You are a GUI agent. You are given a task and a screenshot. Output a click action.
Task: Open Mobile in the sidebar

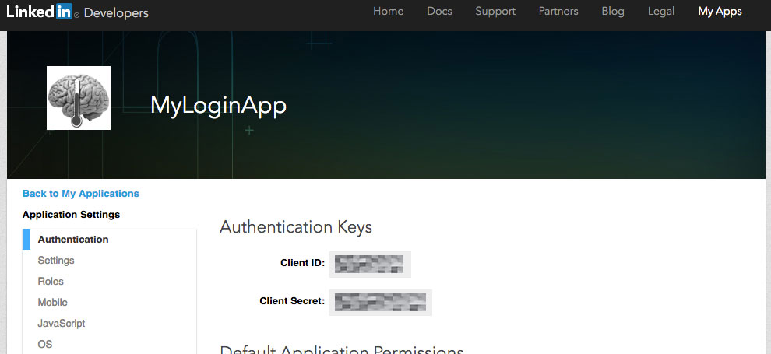click(x=53, y=303)
